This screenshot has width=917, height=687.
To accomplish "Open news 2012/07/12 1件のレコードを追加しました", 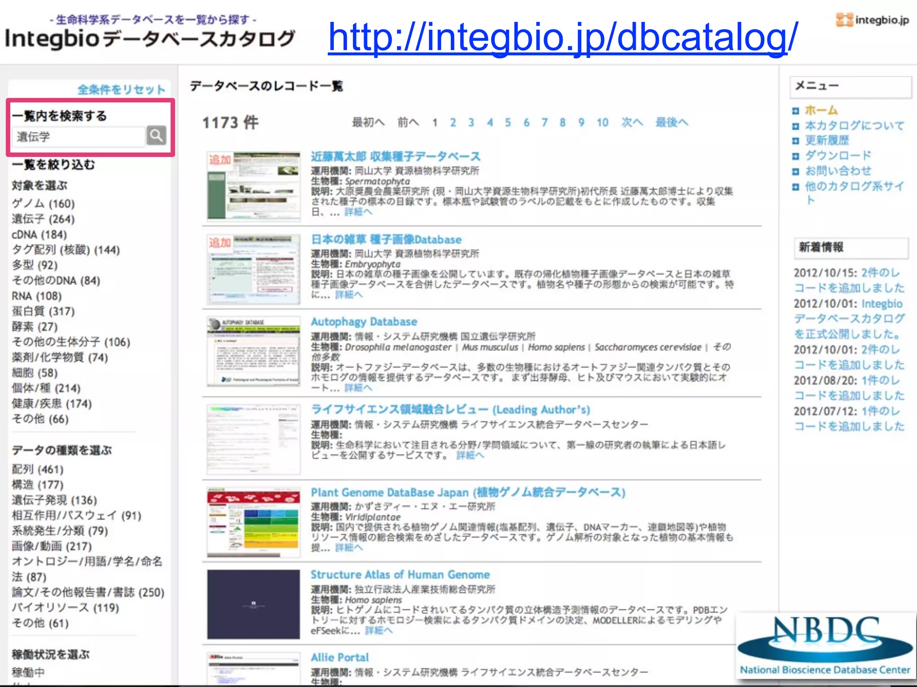I will pos(849,419).
